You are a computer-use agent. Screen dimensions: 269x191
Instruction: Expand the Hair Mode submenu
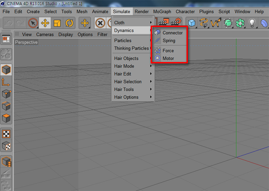point(133,66)
